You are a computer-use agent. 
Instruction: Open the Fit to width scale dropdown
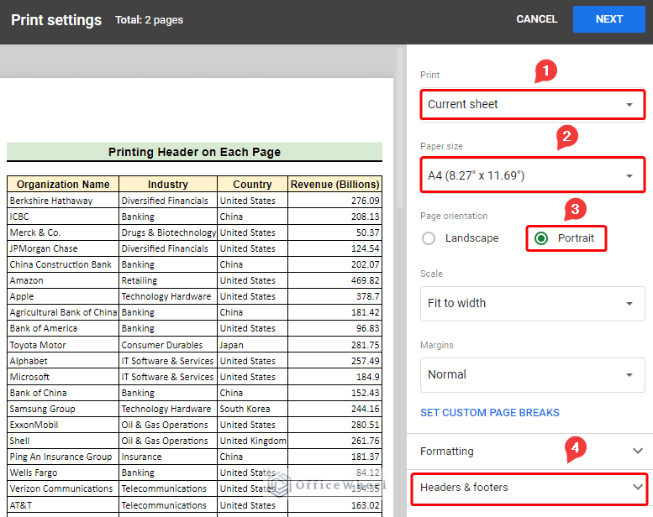pos(533,303)
